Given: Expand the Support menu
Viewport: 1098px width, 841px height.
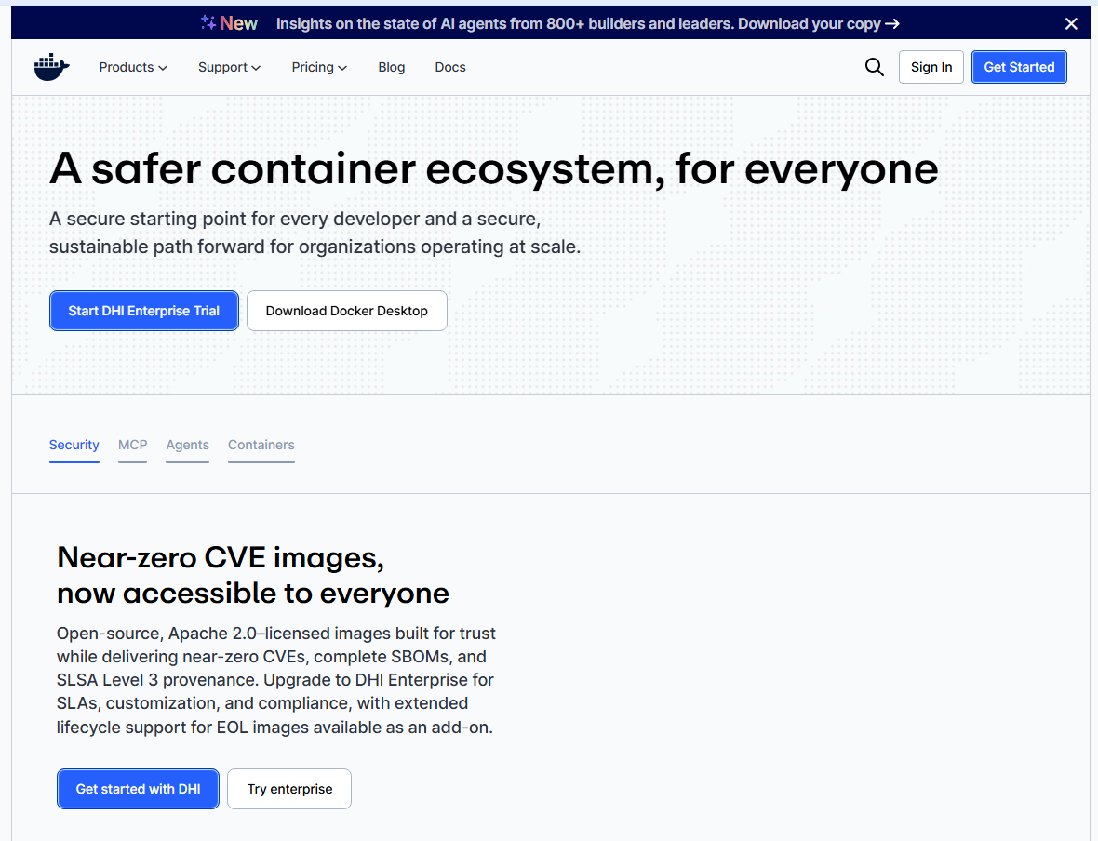Looking at the screenshot, I should point(229,67).
